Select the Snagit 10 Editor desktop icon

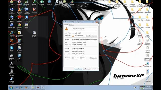coord(57,3)
